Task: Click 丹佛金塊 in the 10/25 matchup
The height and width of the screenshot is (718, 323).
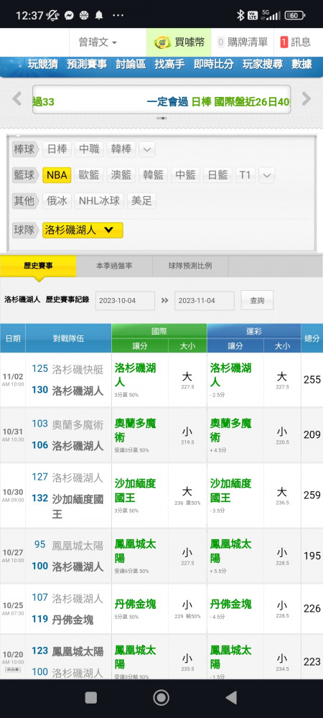Action: (x=72, y=620)
